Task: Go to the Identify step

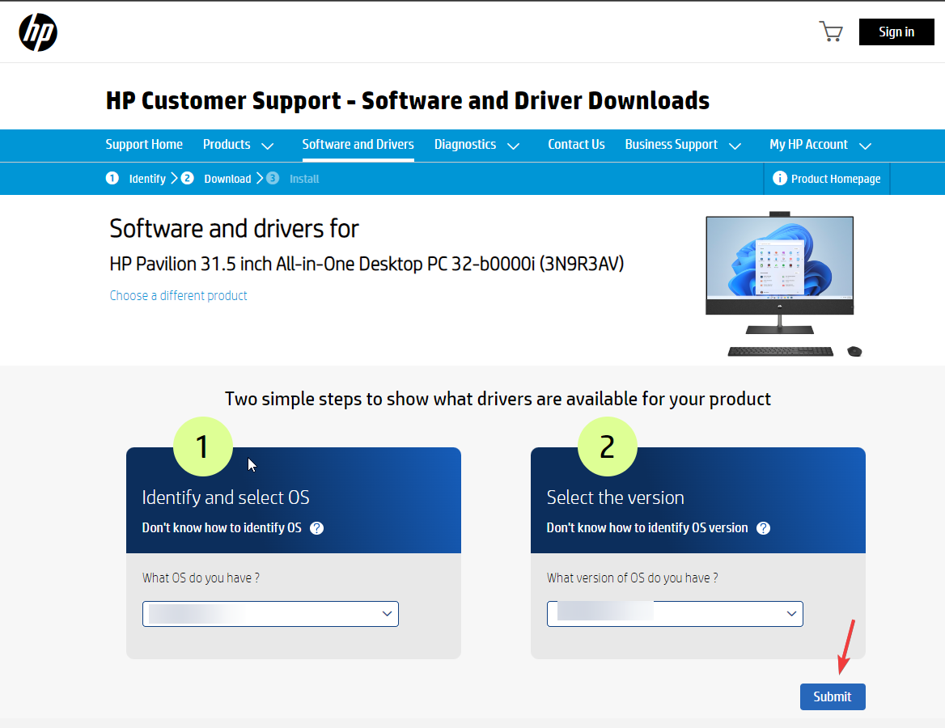Action: pos(147,179)
